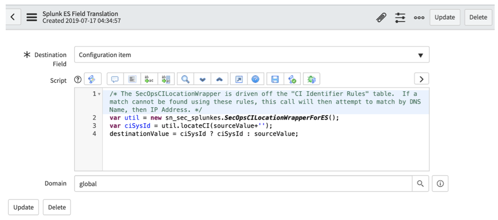This screenshot has height=220, width=498.
Task: Open search in script editor
Action: (x=185, y=79)
